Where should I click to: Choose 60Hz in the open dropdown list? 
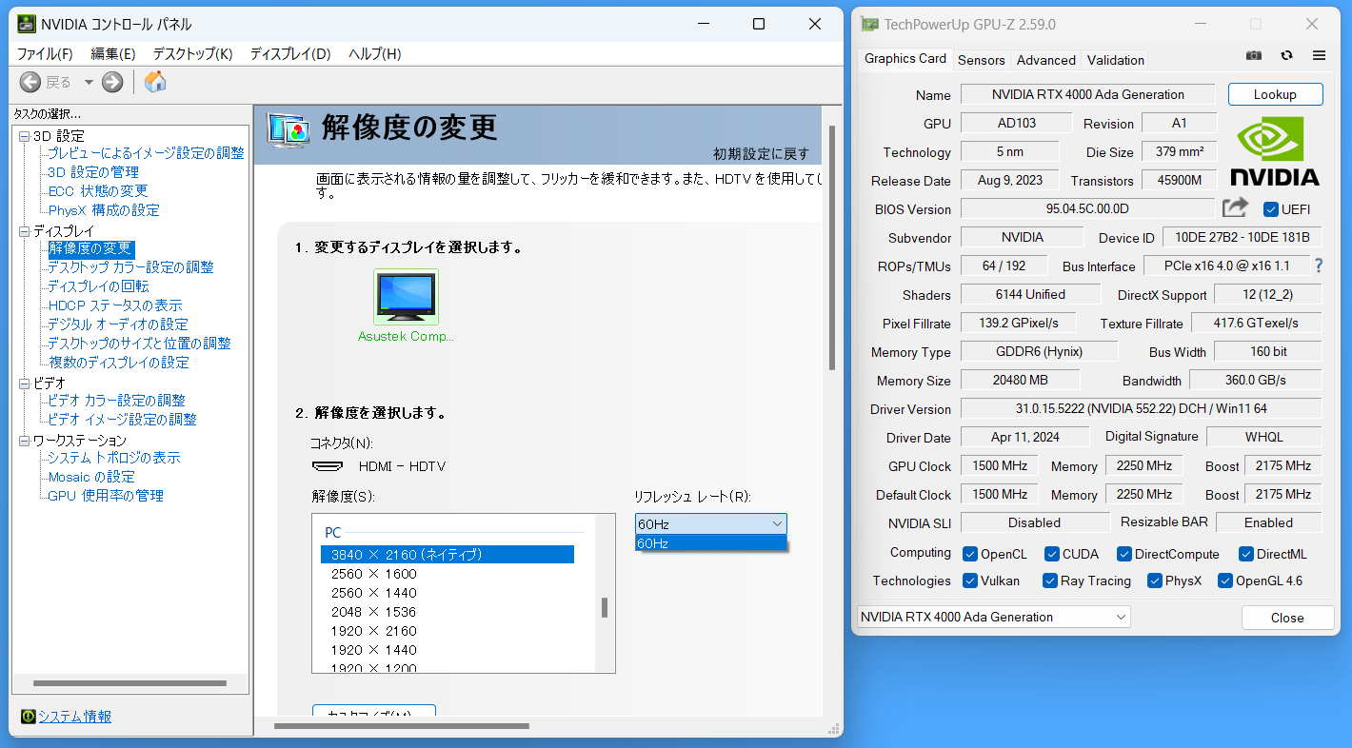711,542
